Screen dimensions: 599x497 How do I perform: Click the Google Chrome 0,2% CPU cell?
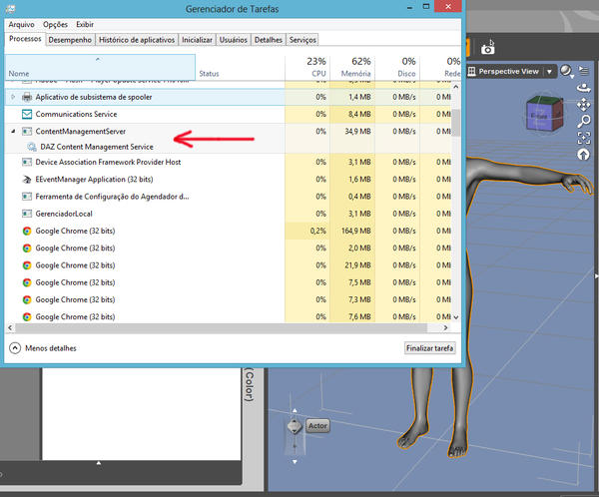(x=307, y=231)
